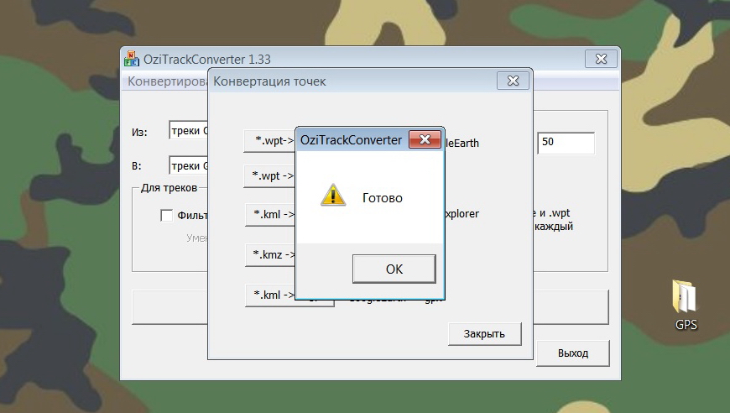This screenshot has height=413, width=730.
Task: Click the Конвертировать menu in main window
Action: coord(168,81)
